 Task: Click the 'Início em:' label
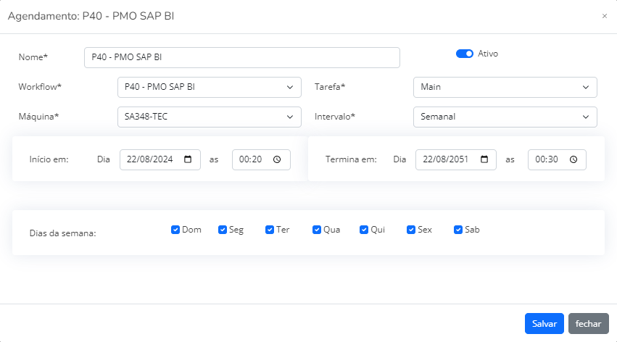49,159
